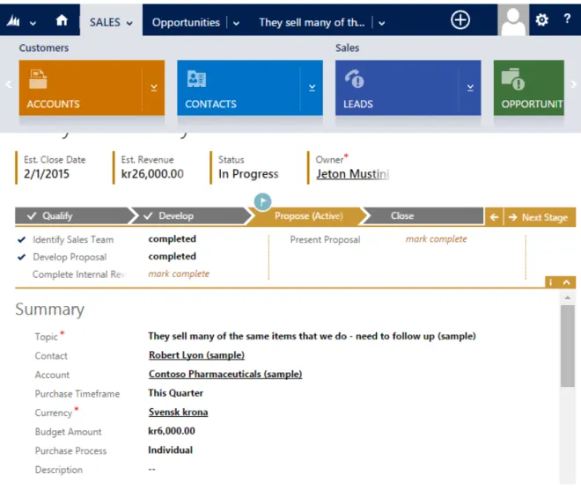Open the Svensk krona currency link
The height and width of the screenshot is (496, 581).
(x=178, y=412)
